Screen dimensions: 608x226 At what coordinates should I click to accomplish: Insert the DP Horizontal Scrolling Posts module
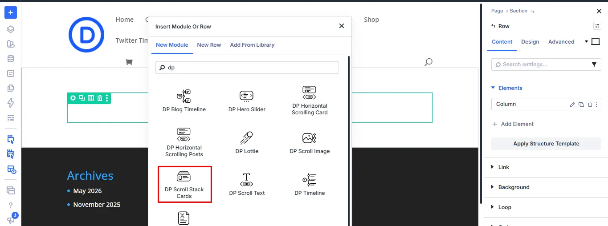pos(184,142)
